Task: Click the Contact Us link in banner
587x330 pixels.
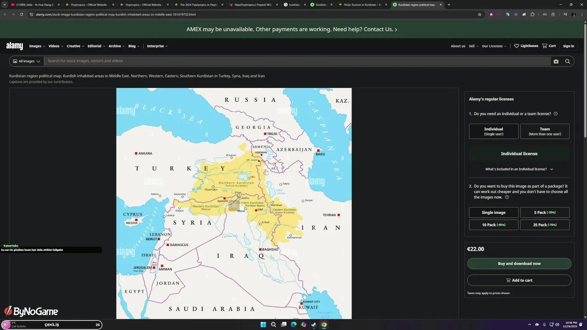Action: click(381, 29)
